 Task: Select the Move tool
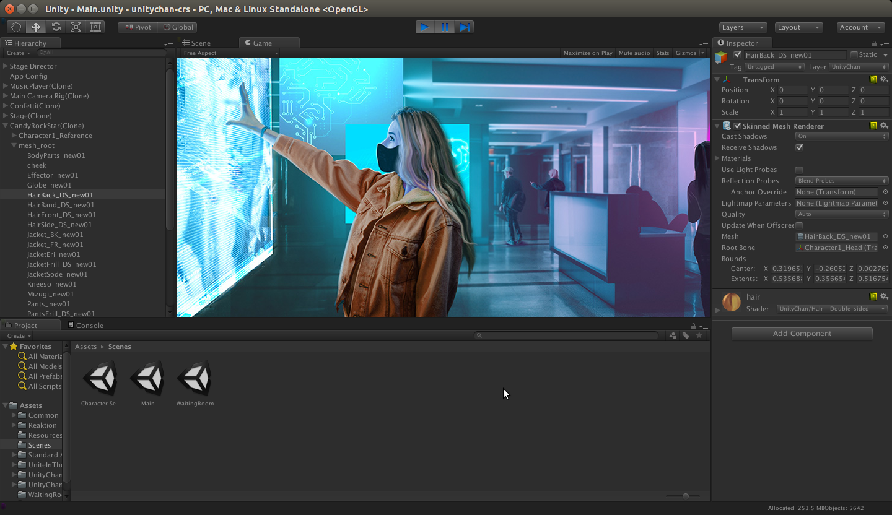(36, 27)
